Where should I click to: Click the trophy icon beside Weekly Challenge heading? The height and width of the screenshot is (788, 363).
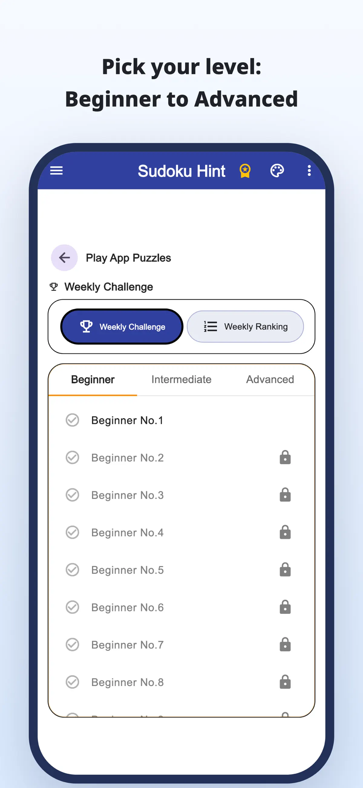pyautogui.click(x=54, y=287)
